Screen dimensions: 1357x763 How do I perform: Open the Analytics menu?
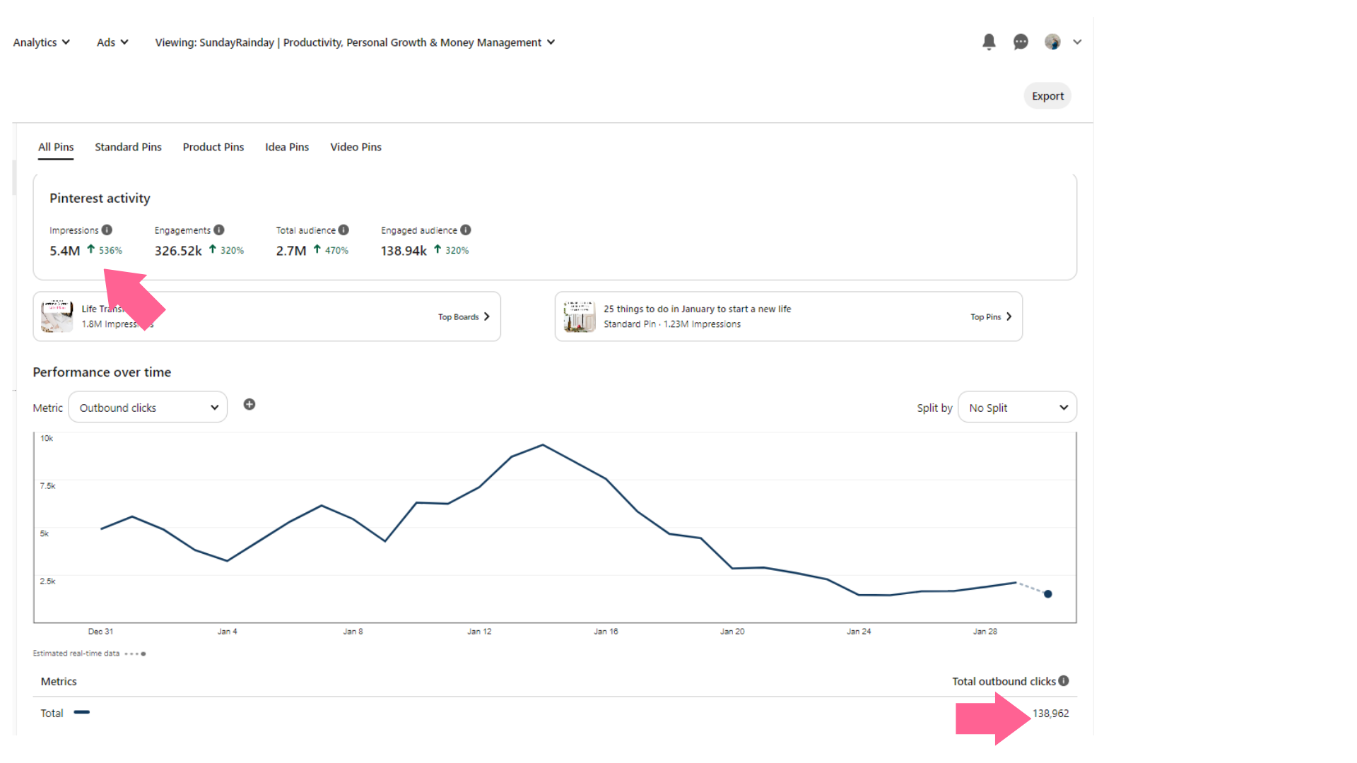[x=41, y=42]
